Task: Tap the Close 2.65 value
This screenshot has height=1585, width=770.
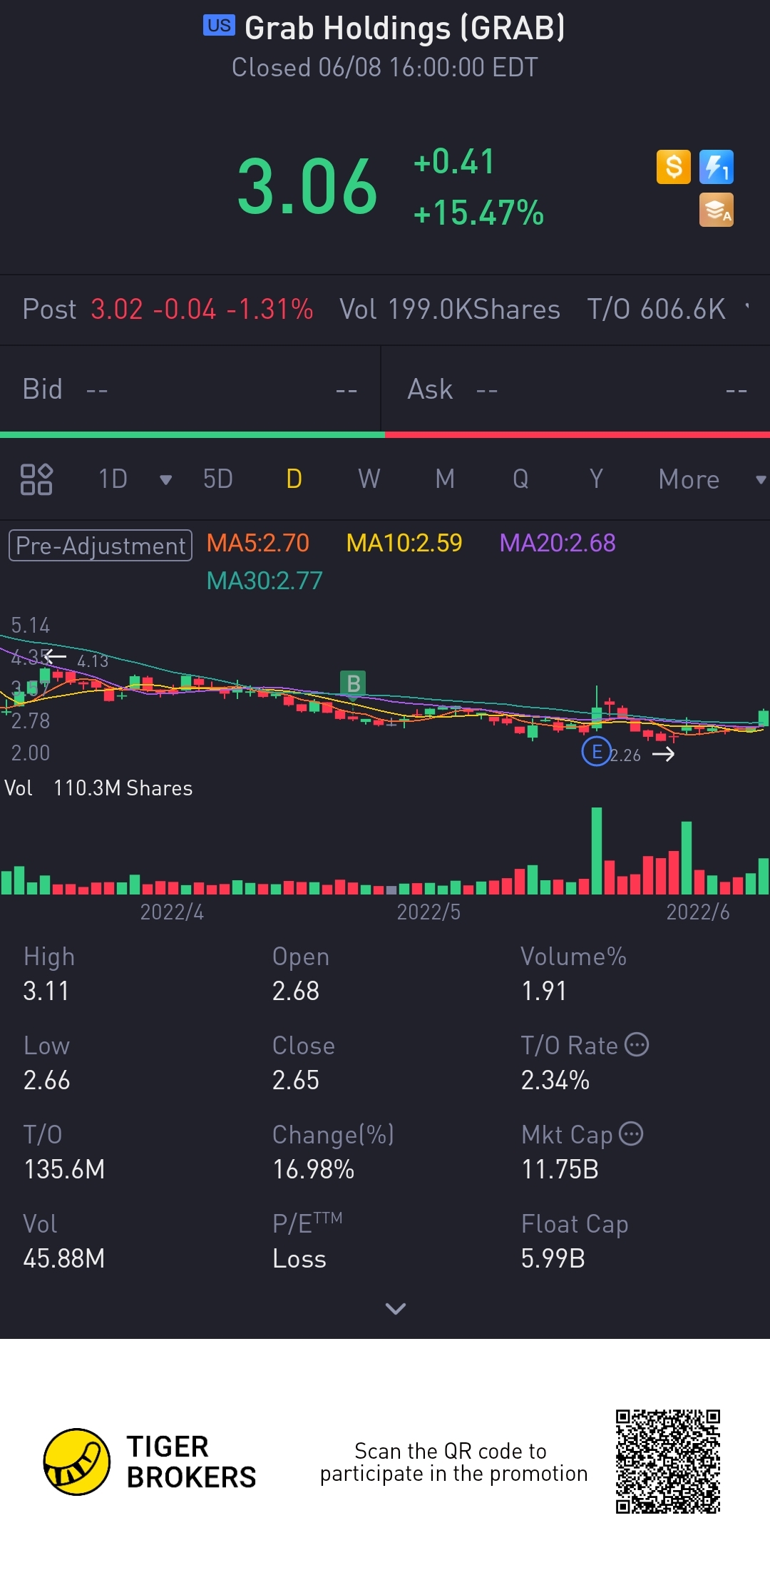Action: 296,1081
